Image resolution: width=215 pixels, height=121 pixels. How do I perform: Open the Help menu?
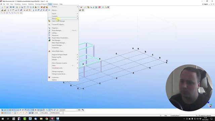click(61, 4)
